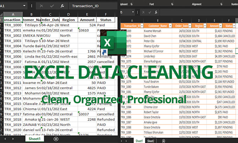Add a new sheet next to the green Sheet1 tab

coord(56,139)
